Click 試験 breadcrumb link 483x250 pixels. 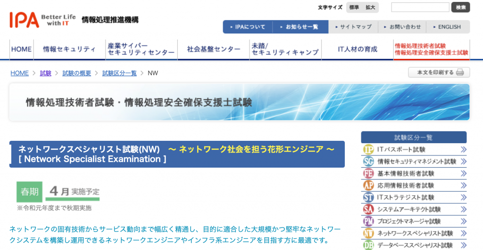46,73
